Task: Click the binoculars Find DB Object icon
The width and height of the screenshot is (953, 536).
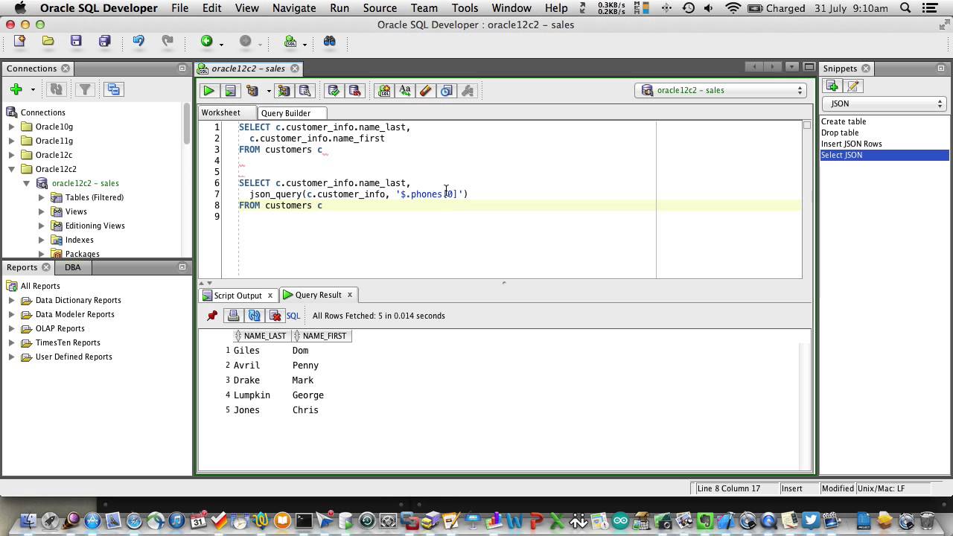Action: [x=329, y=42]
